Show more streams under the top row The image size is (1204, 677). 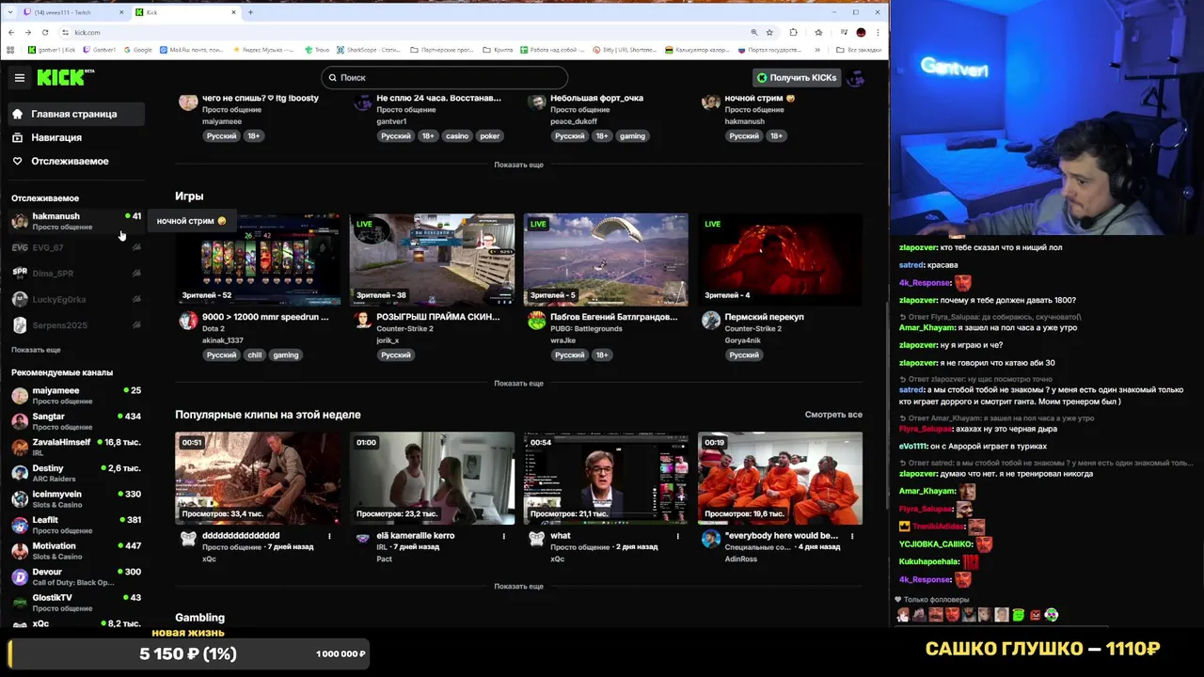(518, 165)
